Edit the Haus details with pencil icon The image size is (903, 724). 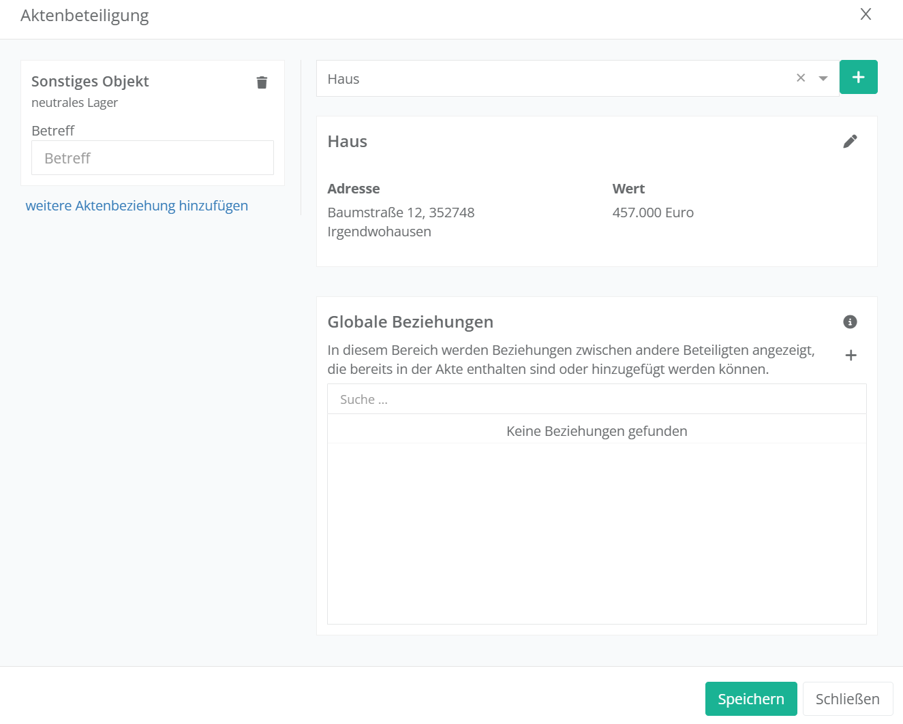coord(850,142)
